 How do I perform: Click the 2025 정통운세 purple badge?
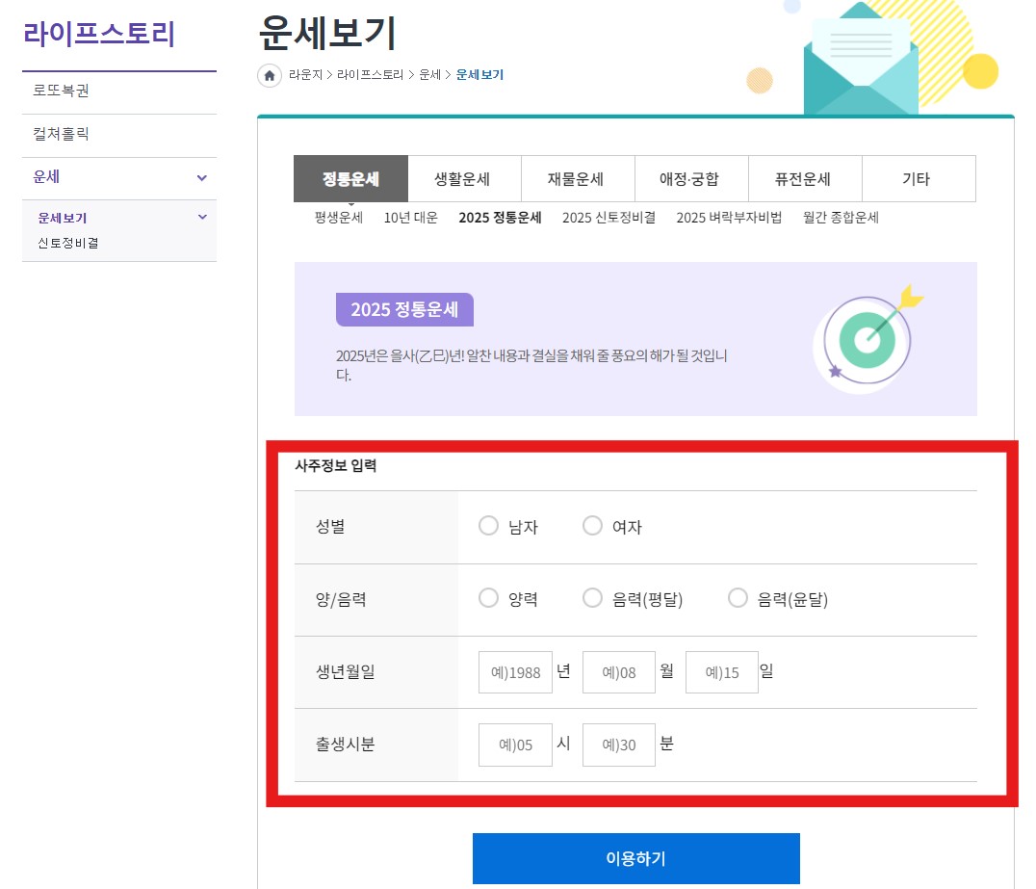tap(403, 311)
